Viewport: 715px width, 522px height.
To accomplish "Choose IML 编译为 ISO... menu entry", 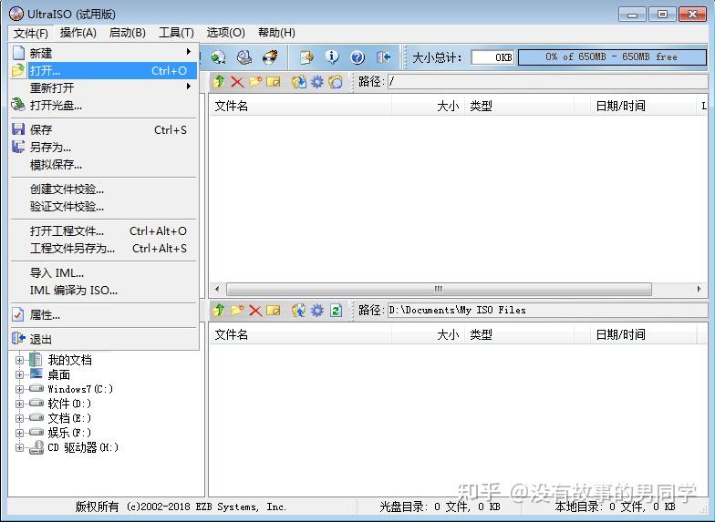I will (104, 290).
